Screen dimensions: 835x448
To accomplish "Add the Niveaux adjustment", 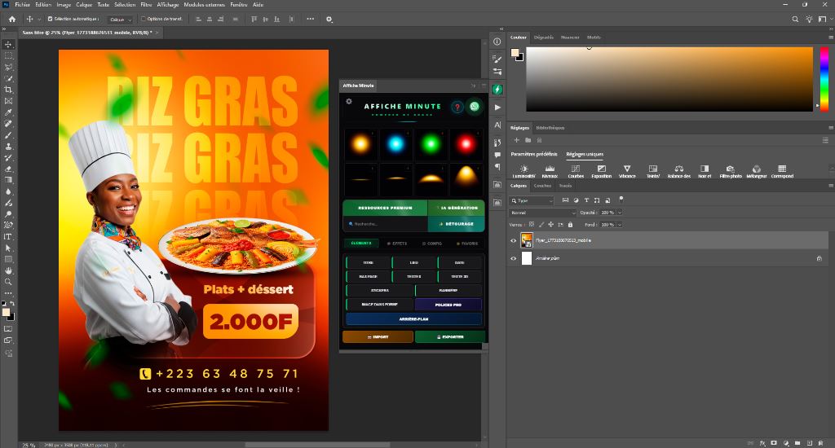I will (x=550, y=171).
